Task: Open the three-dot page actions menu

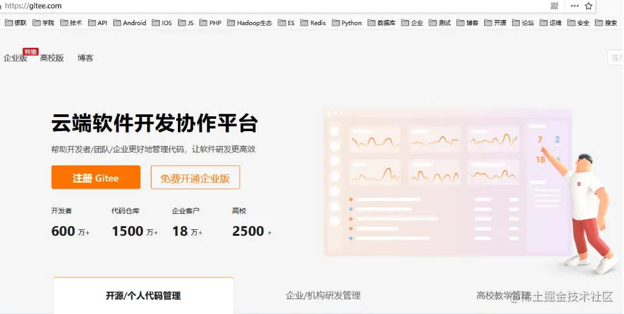Action: pyautogui.click(x=575, y=6)
